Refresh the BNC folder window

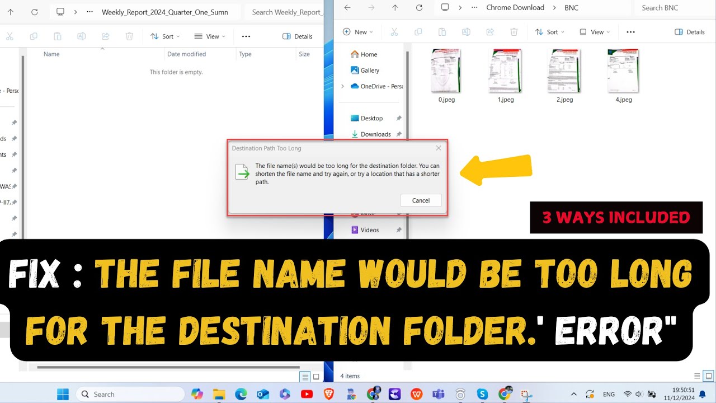(x=419, y=8)
